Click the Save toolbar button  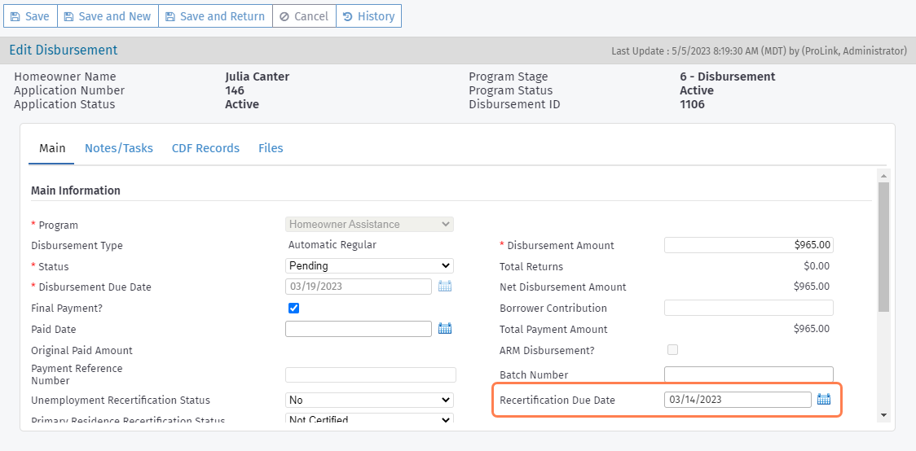point(30,16)
